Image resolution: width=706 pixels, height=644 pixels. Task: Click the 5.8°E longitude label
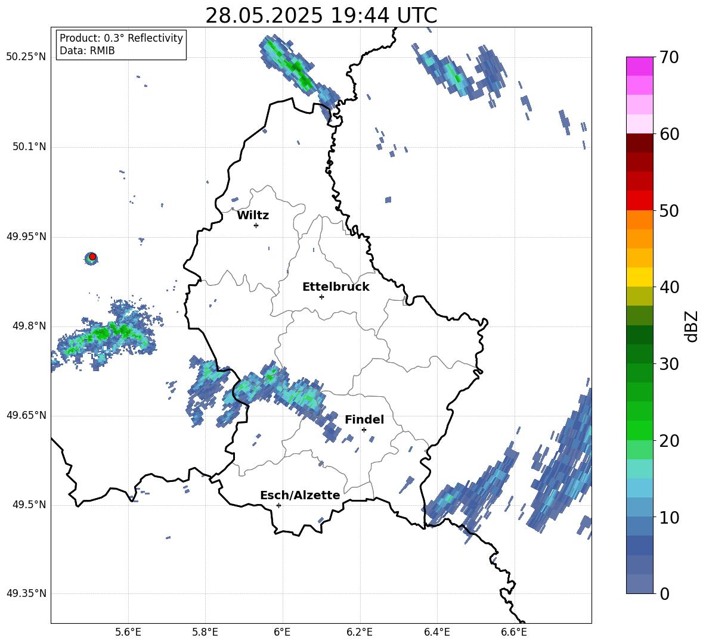(x=205, y=632)
